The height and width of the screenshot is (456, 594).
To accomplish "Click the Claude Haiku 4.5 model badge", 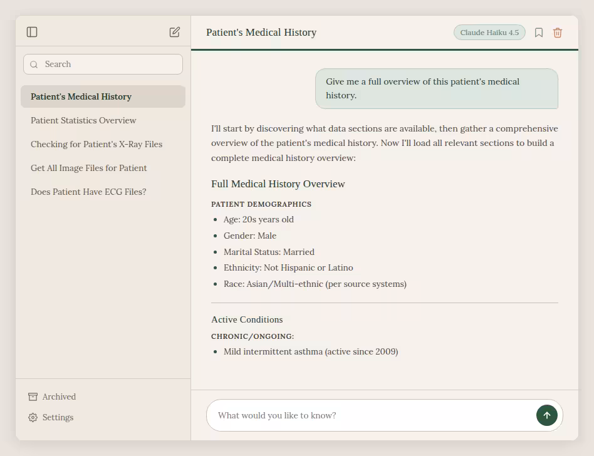I will click(x=489, y=33).
